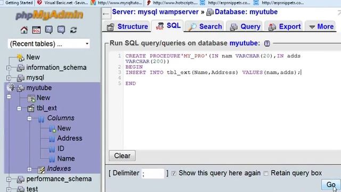Open phpMyAdmin documentation icon
Viewport: 341px width, 192px height.
coord(48,30)
